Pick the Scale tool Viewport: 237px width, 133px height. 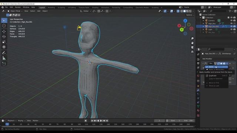4,42
